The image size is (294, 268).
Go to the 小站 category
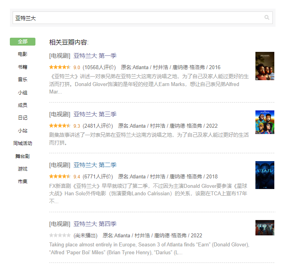click(22, 130)
